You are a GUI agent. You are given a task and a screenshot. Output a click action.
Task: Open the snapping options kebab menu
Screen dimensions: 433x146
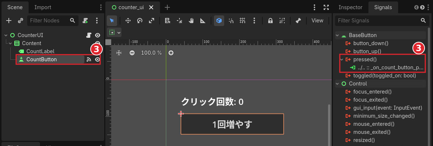pos(254,21)
